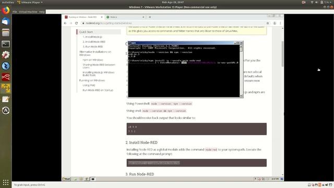
Task: Click the Chrome forward arrow
Action: coord(71,23)
